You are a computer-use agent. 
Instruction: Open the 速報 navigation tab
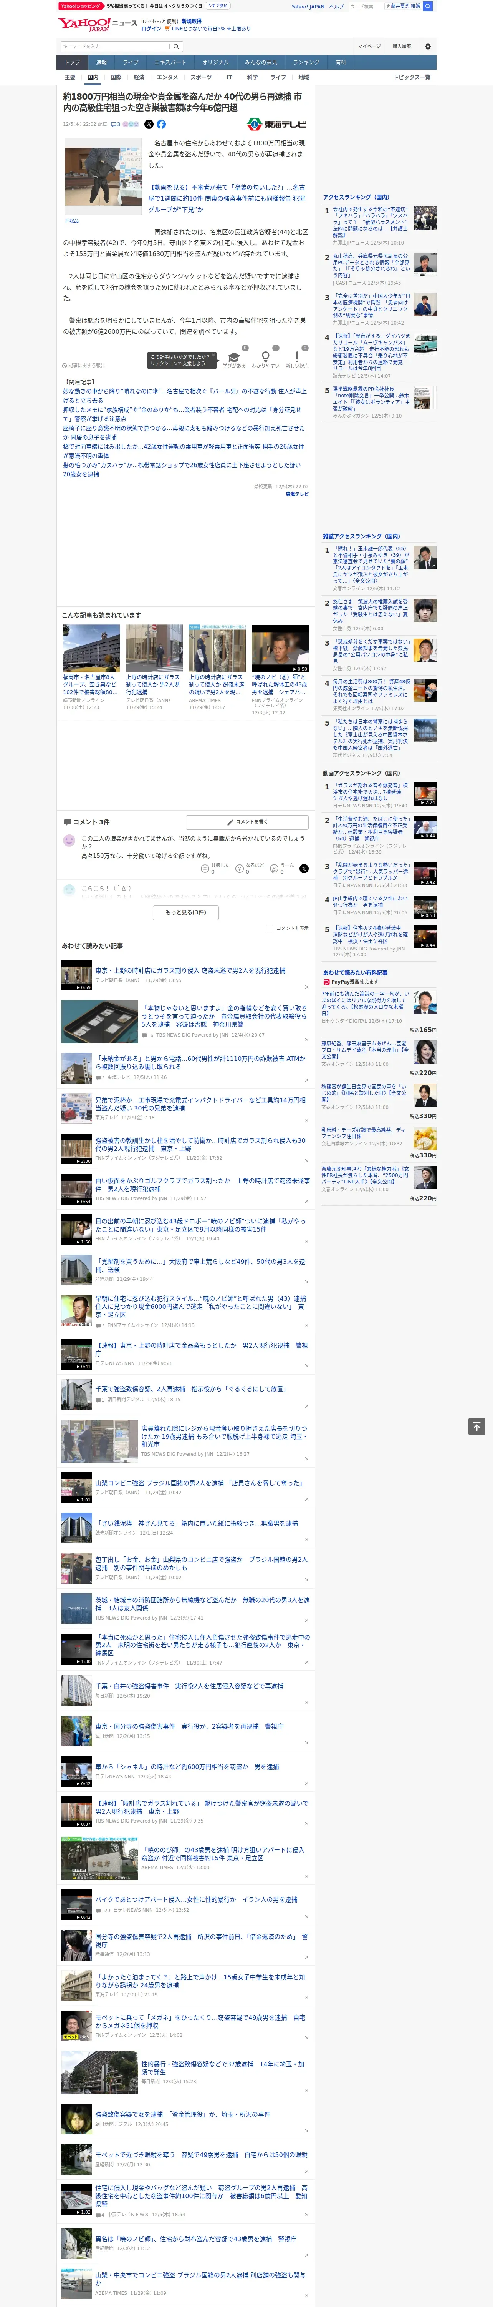click(101, 63)
